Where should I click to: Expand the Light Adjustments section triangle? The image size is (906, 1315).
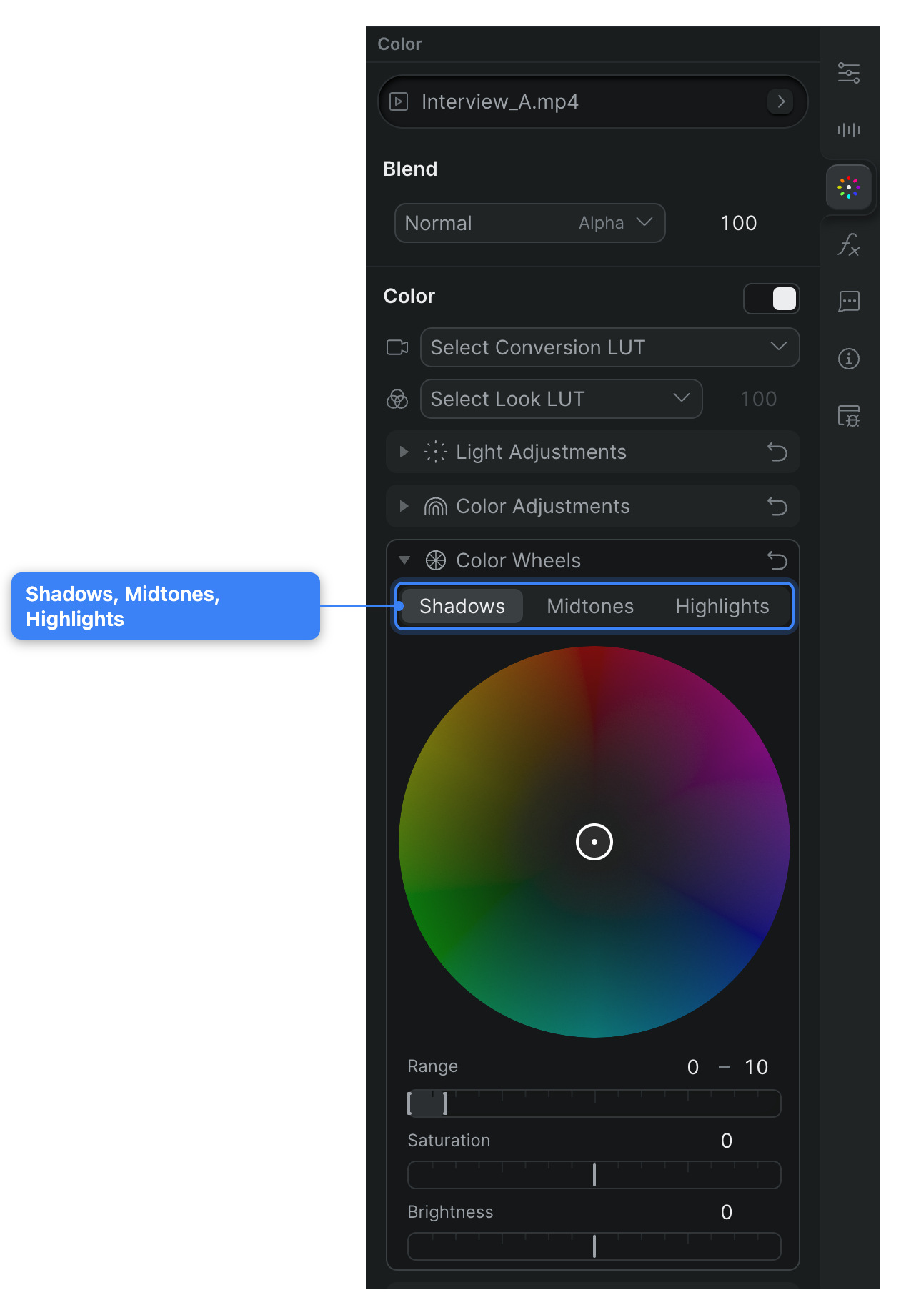click(404, 452)
